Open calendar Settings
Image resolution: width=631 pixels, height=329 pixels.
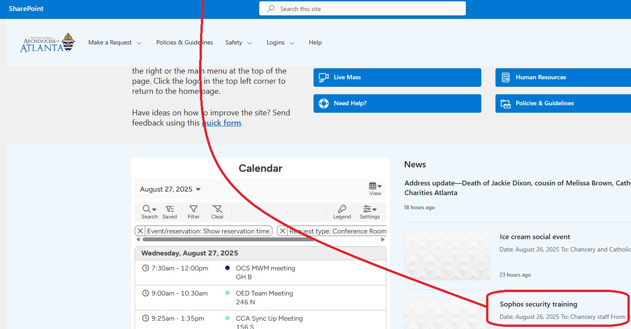point(370,212)
